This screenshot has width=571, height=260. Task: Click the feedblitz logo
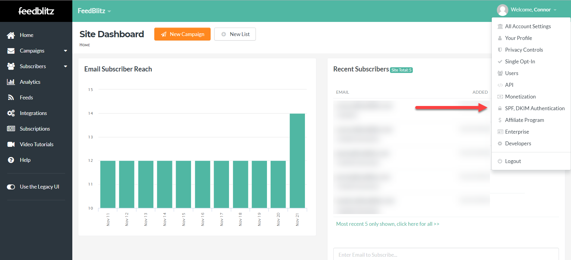36,11
